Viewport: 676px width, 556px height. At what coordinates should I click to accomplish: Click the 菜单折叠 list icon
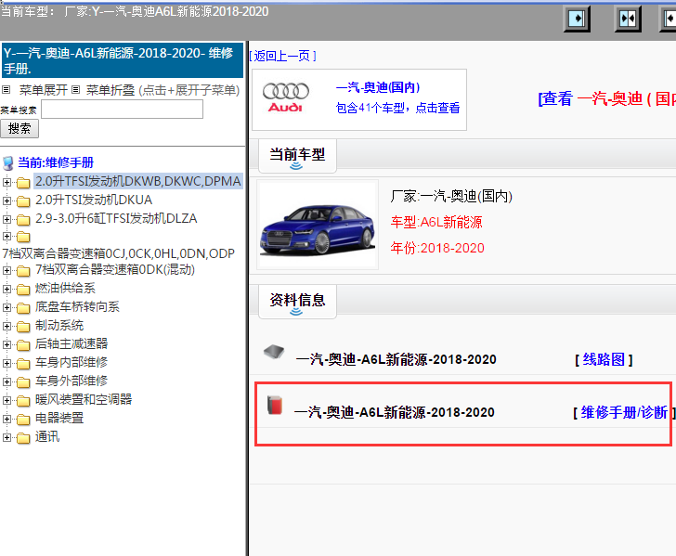[x=76, y=90]
